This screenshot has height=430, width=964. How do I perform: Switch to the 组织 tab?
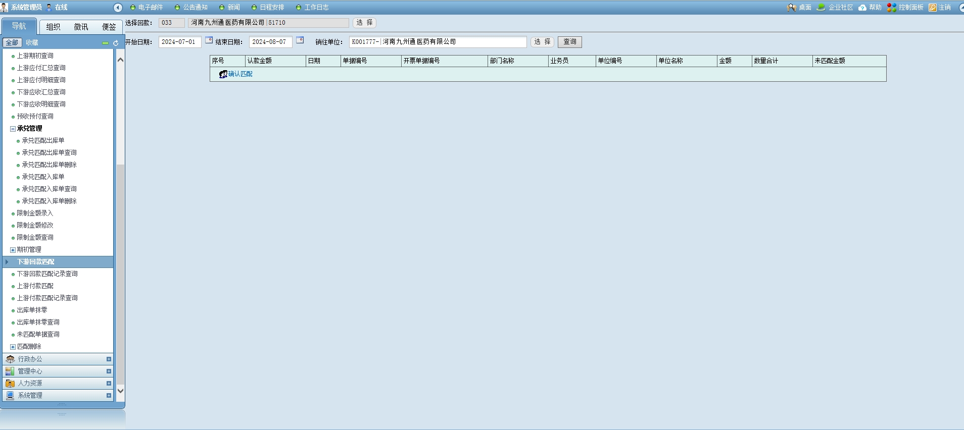53,27
